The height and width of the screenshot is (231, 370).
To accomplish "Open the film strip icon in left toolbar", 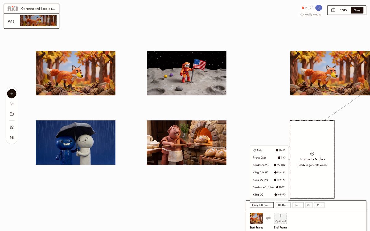I will coord(12,137).
